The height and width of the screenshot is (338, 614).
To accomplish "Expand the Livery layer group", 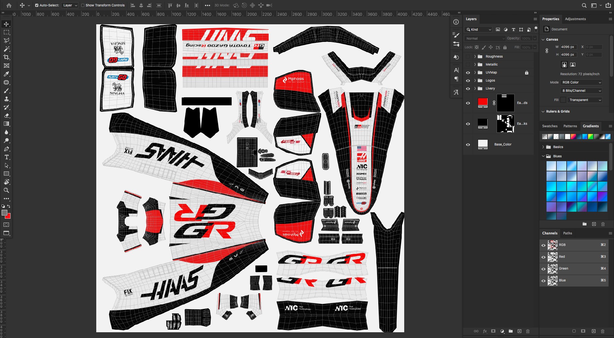I will coord(475,89).
